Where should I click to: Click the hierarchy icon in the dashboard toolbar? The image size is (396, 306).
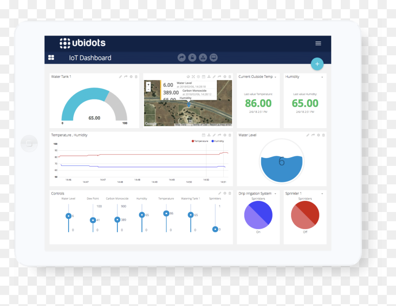(x=203, y=58)
